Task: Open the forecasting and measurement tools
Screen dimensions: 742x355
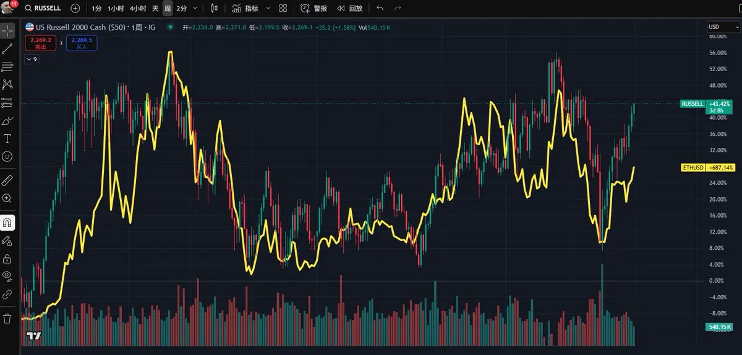Action: coord(7,103)
